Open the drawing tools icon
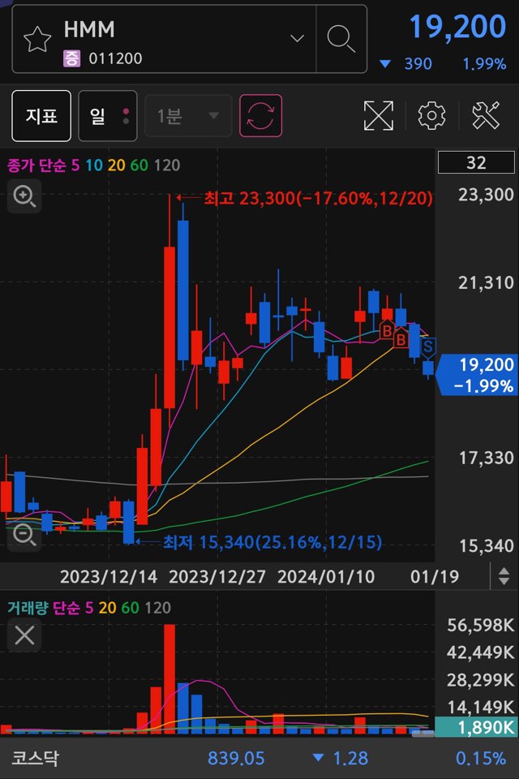Screen dimensions: 519x779 (485, 115)
